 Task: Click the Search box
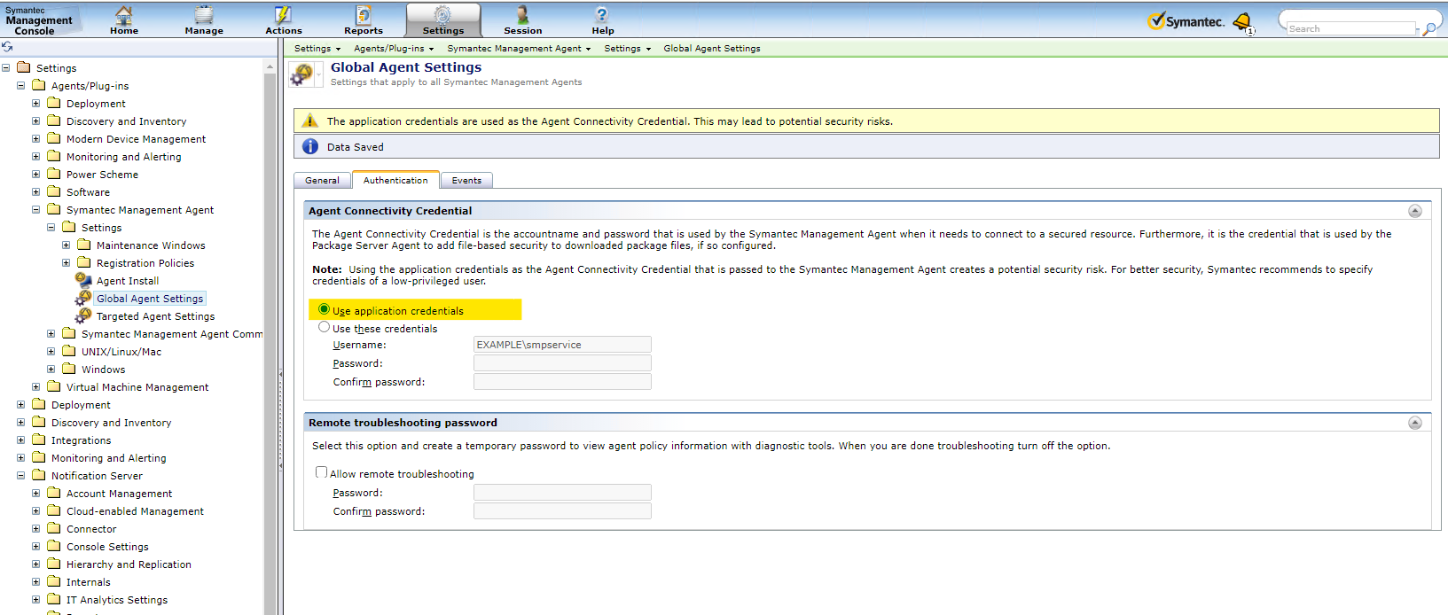[x=1351, y=28]
